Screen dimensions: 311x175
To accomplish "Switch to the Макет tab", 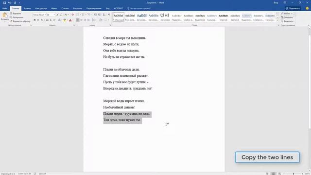I will [54, 8].
